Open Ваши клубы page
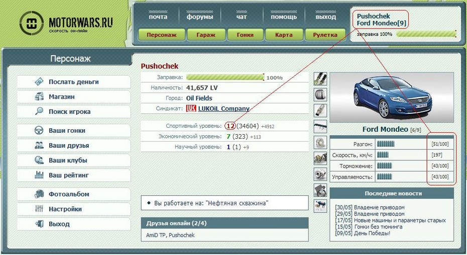The height and width of the screenshot is (255, 467). point(74,160)
